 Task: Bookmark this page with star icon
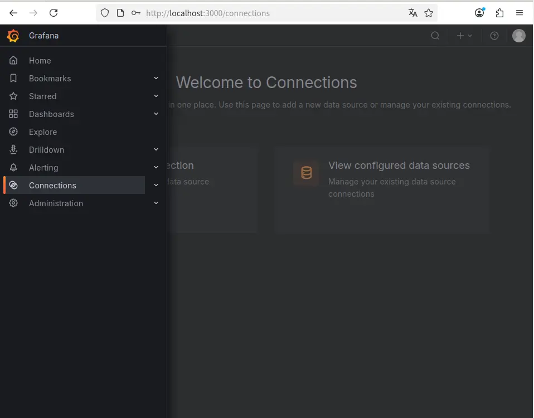point(429,13)
